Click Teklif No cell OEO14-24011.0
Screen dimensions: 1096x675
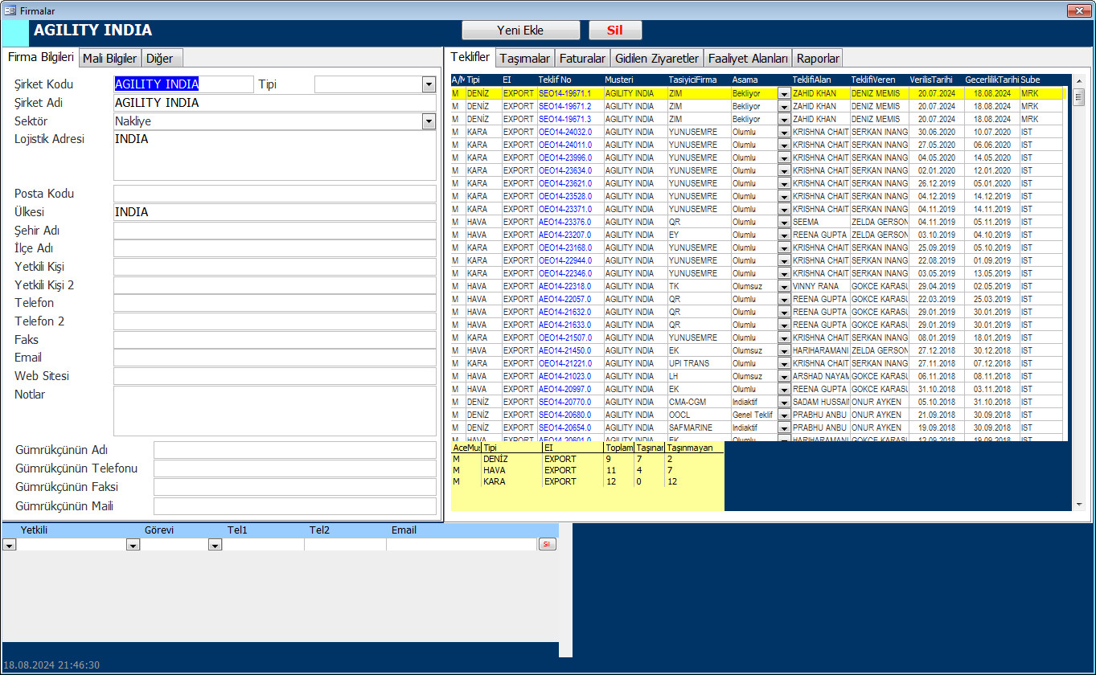click(569, 145)
